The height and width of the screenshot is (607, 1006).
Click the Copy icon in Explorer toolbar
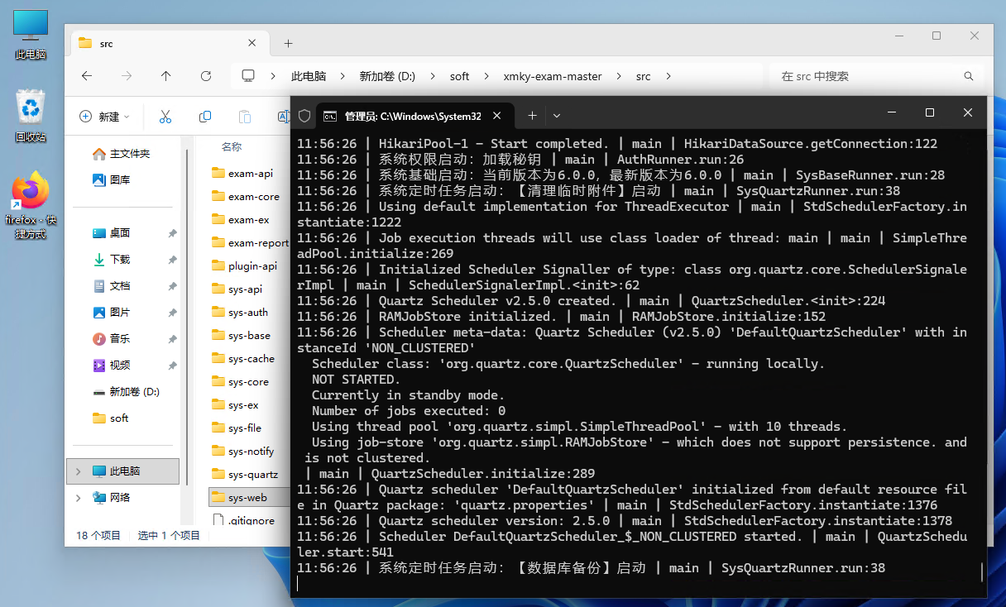(205, 117)
